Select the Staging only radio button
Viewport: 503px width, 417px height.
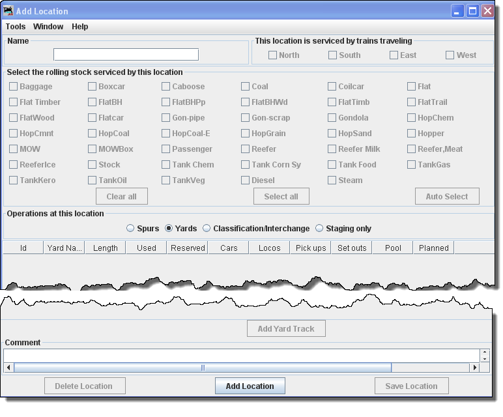tap(319, 229)
